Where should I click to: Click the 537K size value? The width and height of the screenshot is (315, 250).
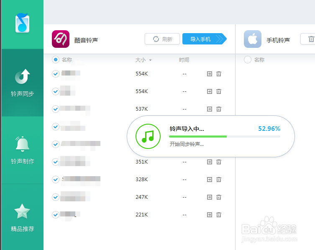click(142, 109)
